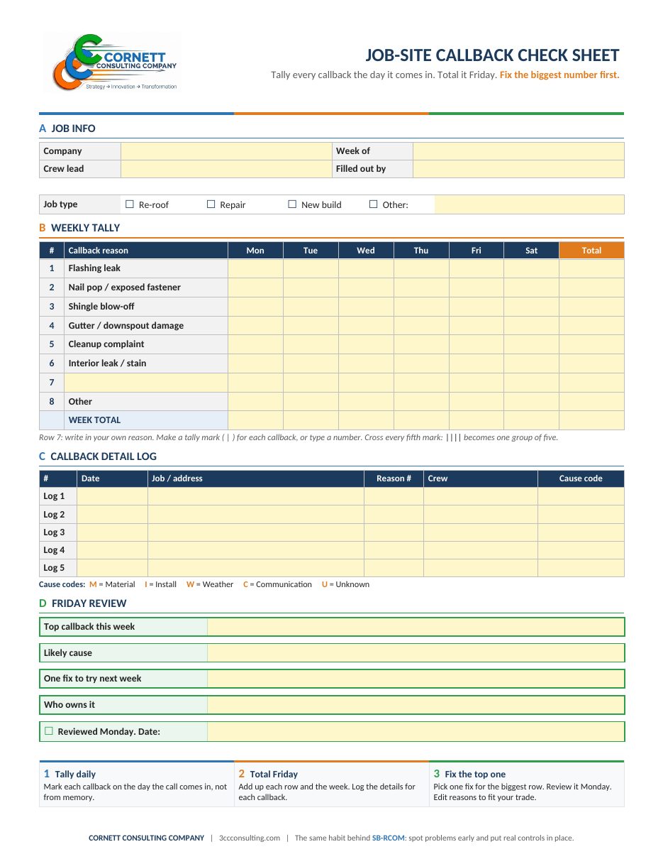This screenshot has width=663, height=859.
Task: Click the Log 4 Crew field
Action: point(481,550)
